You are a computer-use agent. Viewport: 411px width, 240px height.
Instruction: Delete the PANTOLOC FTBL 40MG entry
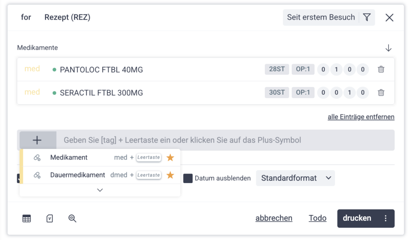click(x=381, y=69)
